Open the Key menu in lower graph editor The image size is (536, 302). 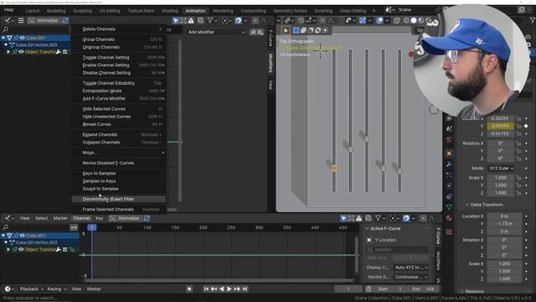pos(99,218)
